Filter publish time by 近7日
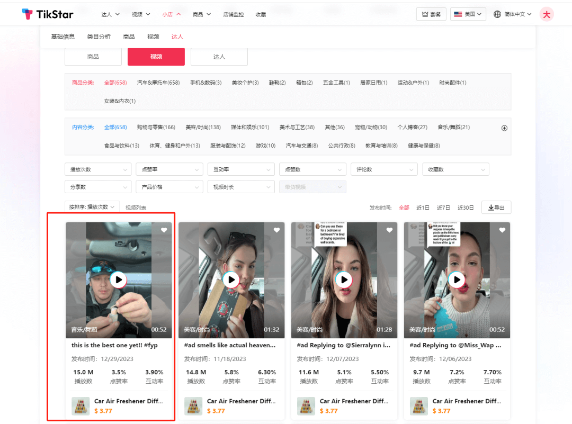 (443, 208)
